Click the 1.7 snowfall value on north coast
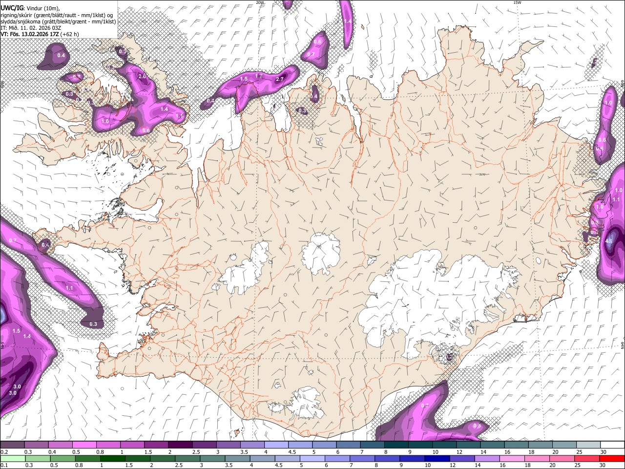The width and height of the screenshot is (625, 469). pos(259,76)
